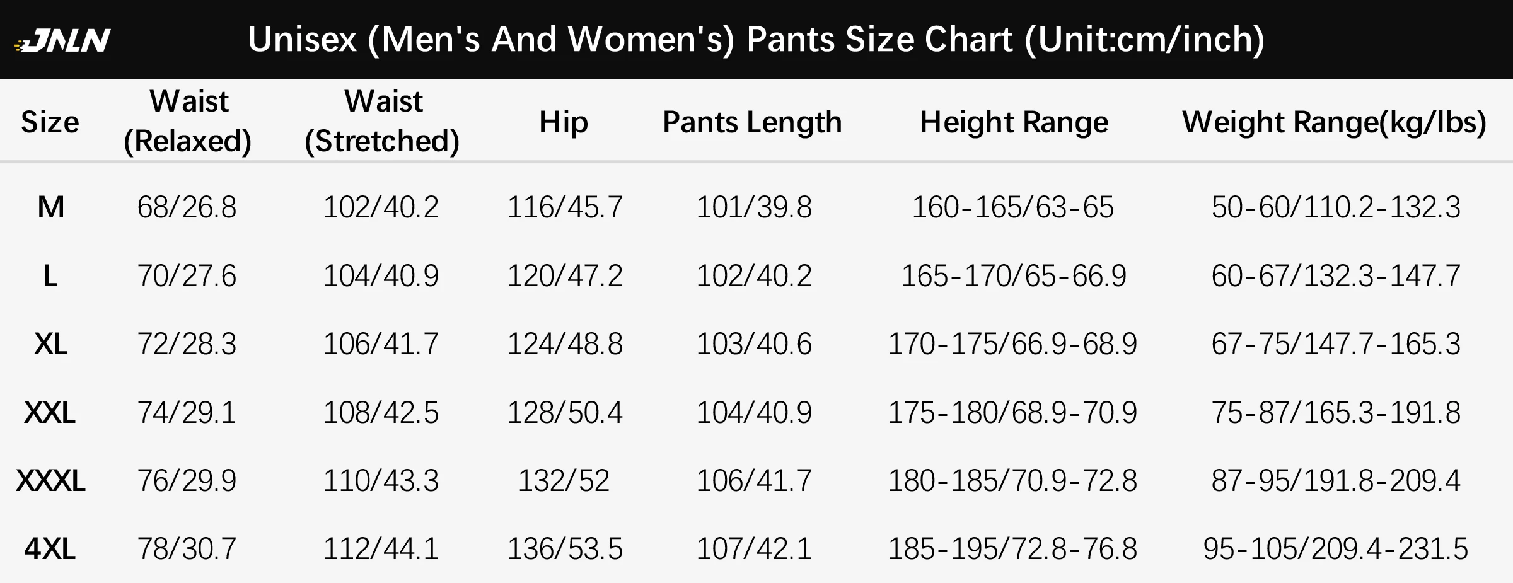Click the JNLN brand logo
Screen dimensions: 1513x583
click(62, 40)
